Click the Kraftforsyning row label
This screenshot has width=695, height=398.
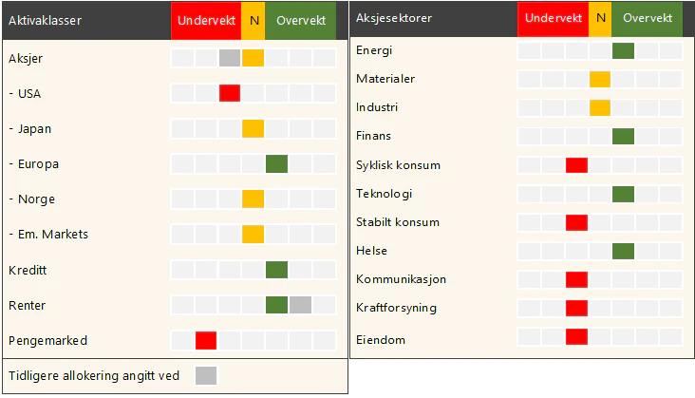pyautogui.click(x=396, y=308)
